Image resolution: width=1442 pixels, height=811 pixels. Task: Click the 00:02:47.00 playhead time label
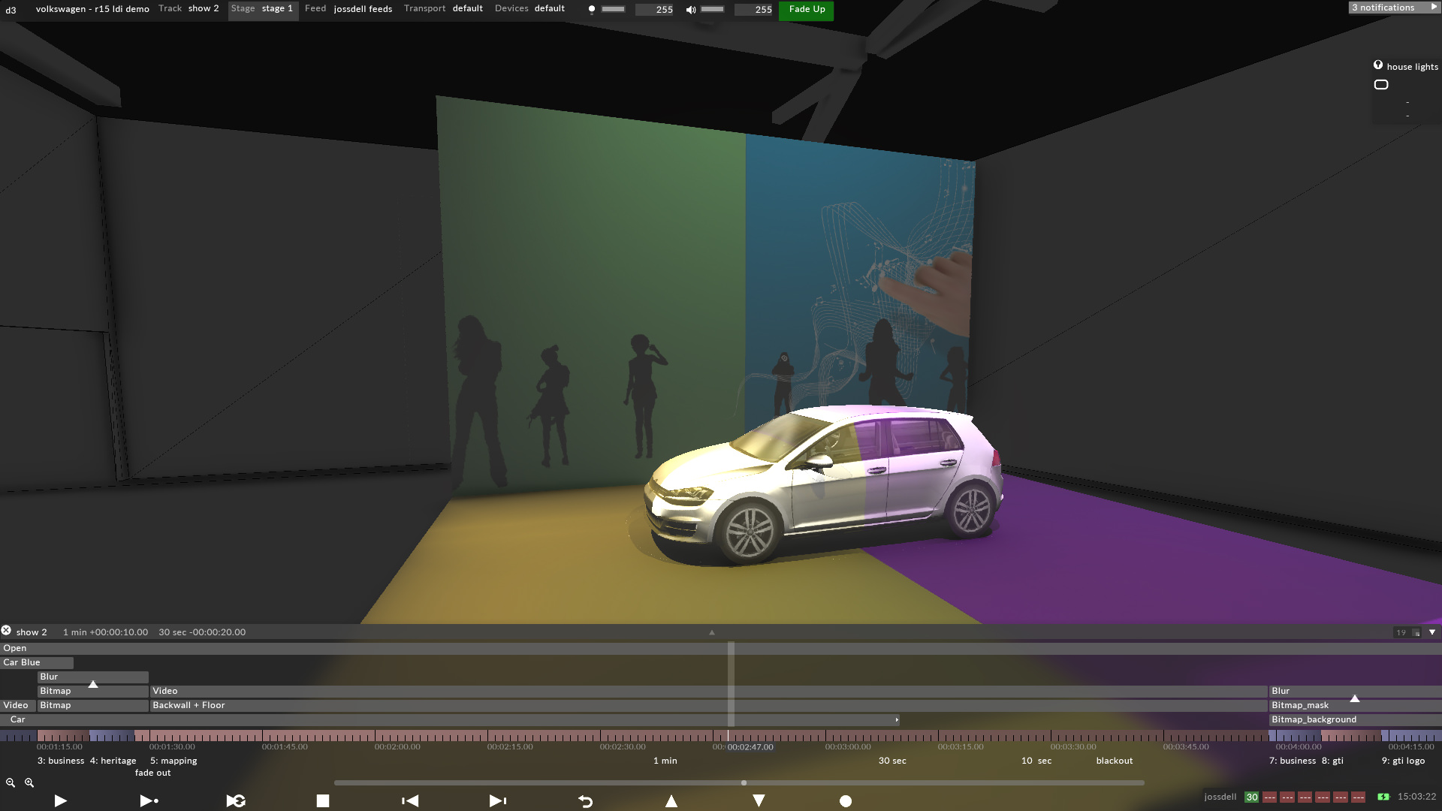click(x=750, y=747)
